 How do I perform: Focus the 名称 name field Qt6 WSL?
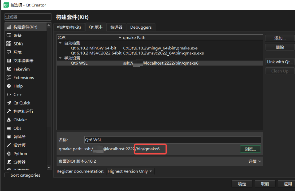pos(172,140)
